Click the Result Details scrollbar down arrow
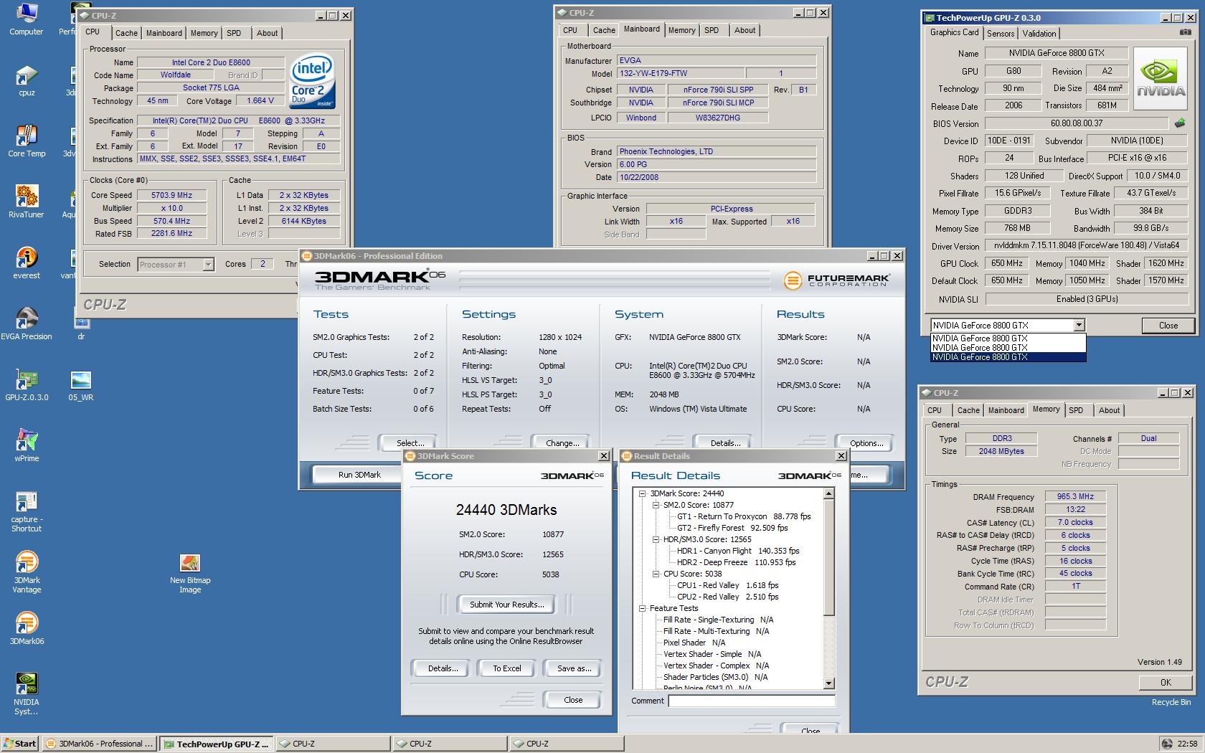 tap(829, 683)
